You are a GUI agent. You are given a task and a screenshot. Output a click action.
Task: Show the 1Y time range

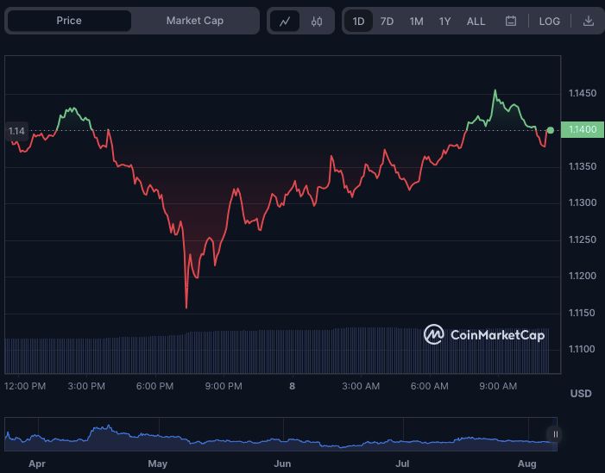[444, 21]
